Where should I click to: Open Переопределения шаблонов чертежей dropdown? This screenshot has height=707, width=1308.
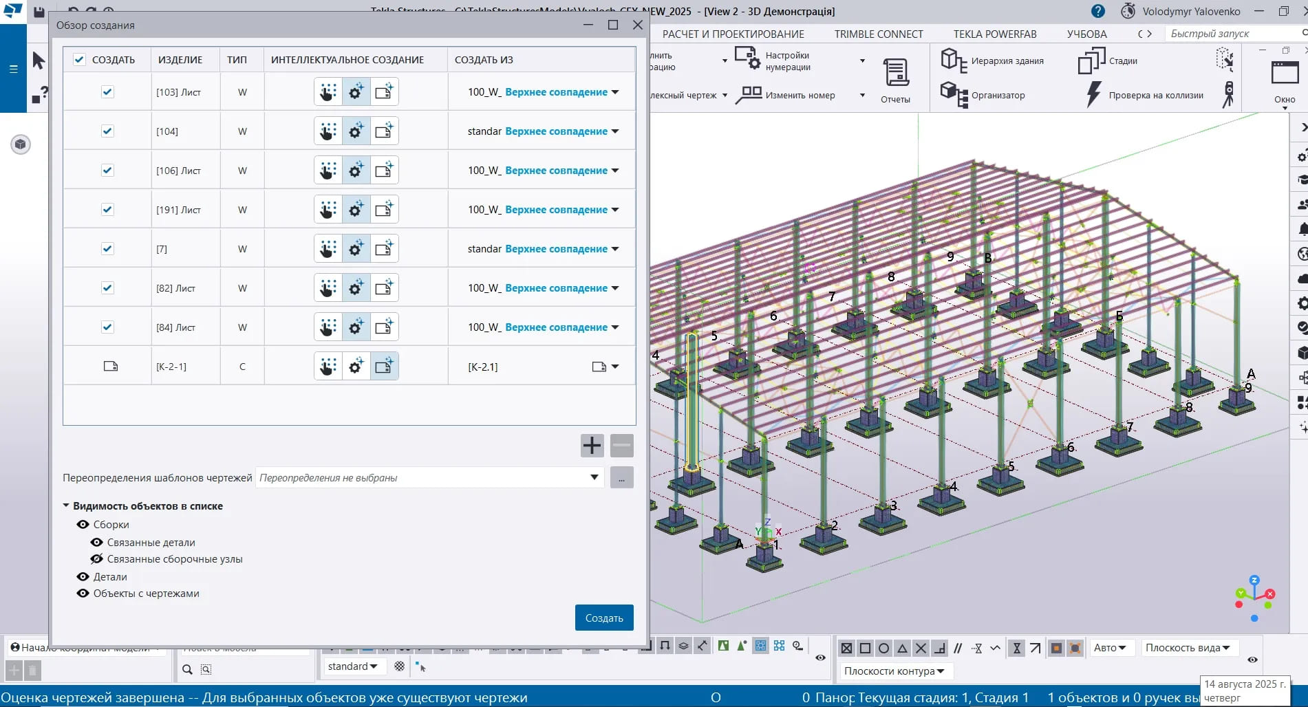point(594,477)
